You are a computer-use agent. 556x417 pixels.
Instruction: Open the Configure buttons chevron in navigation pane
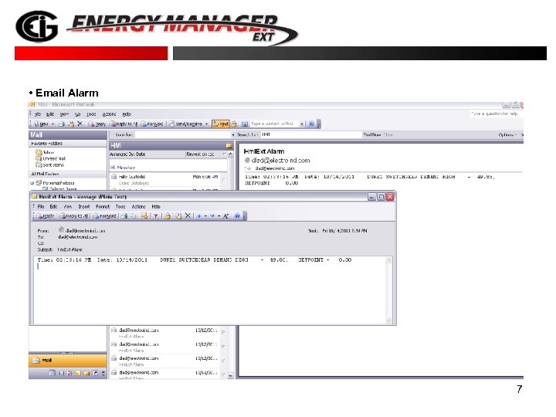click(103, 373)
